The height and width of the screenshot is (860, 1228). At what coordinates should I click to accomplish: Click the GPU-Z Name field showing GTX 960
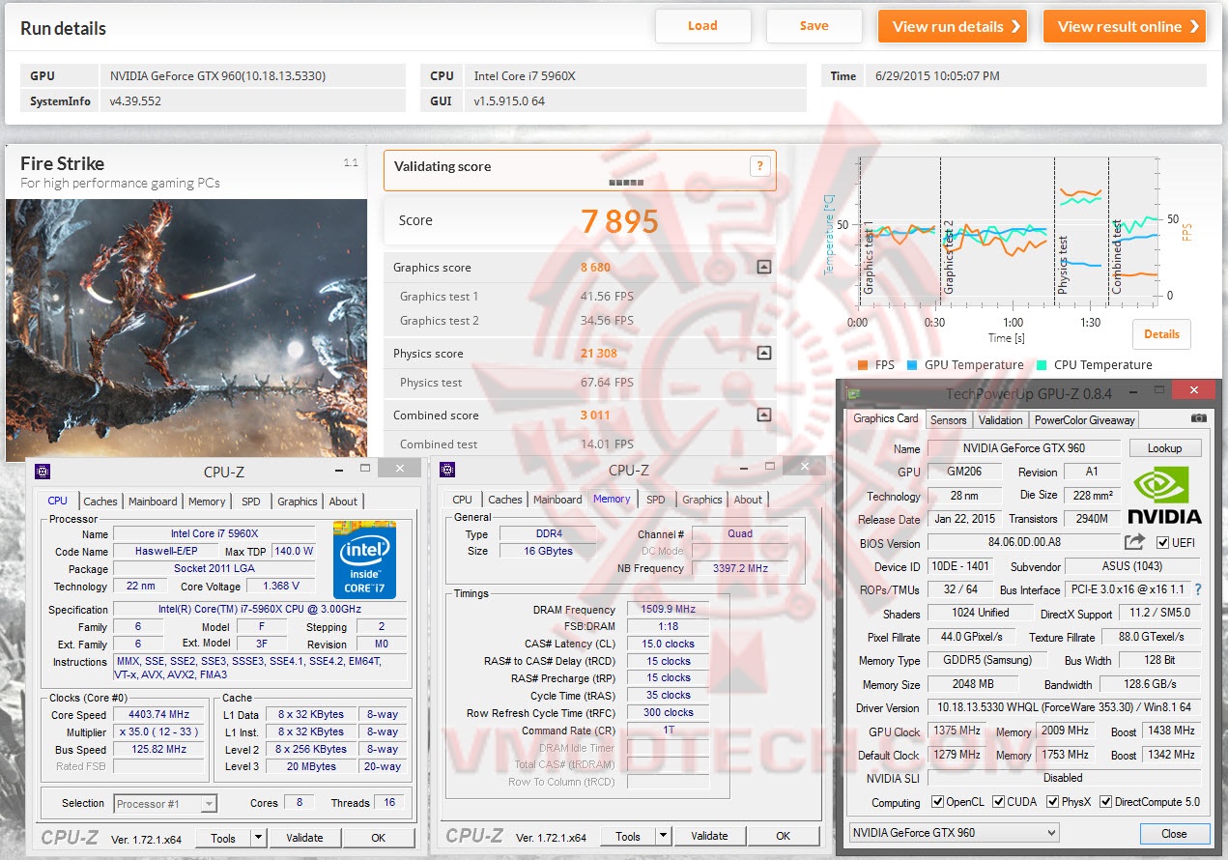[1024, 448]
